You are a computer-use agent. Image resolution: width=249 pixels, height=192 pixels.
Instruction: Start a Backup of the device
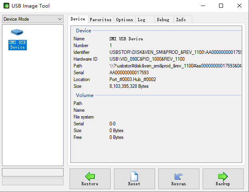[x=223, y=179]
